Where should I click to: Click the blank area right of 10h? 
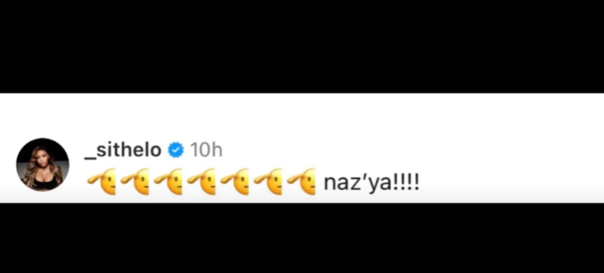click(x=380, y=150)
